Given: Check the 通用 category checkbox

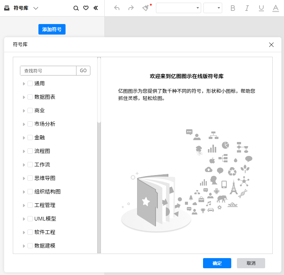Looking at the screenshot, I should [30, 83].
